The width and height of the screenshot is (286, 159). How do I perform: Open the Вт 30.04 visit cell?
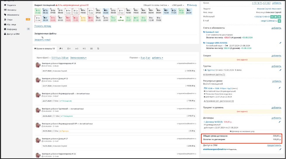[45, 19]
